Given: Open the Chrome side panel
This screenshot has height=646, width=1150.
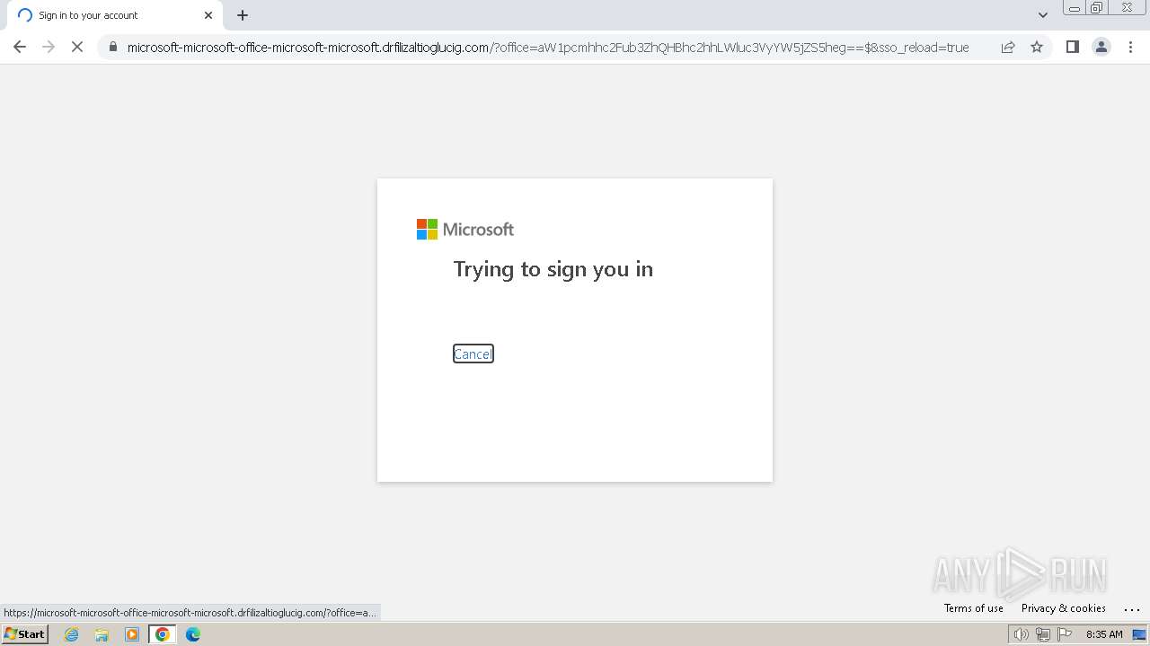Looking at the screenshot, I should 1072,48.
